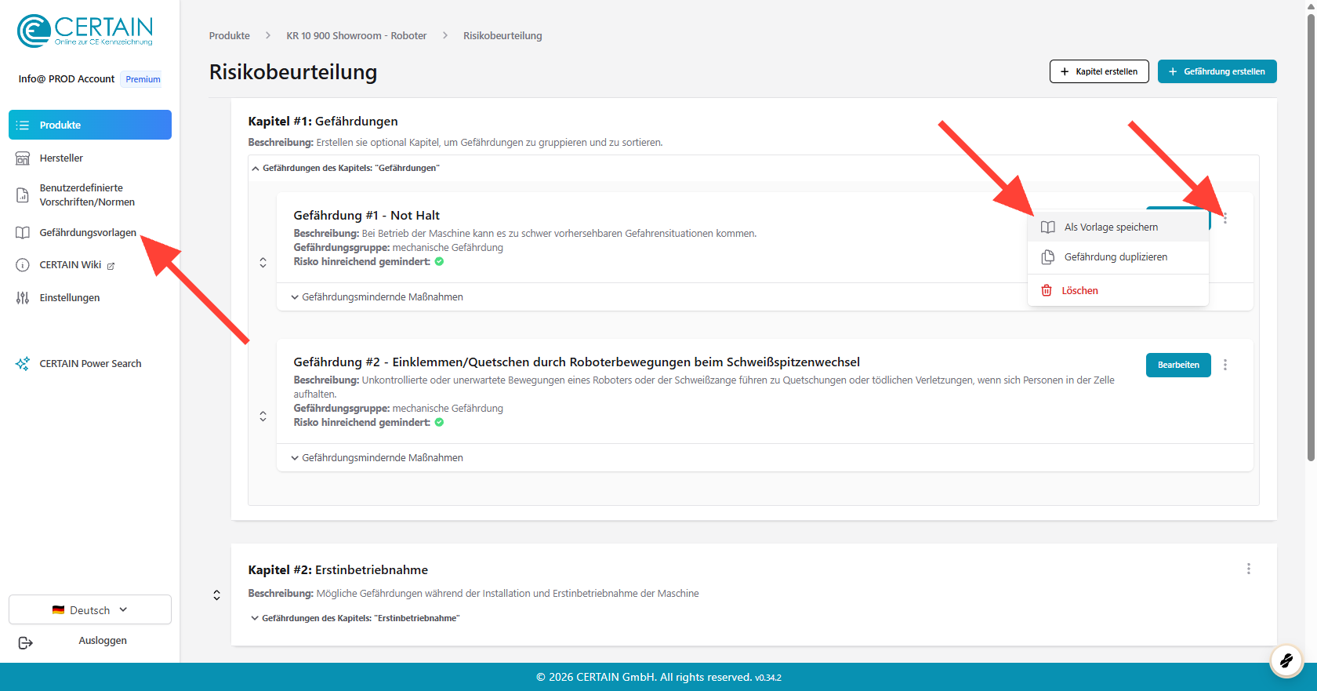Click the logout door icon
1317x691 pixels.
pyautogui.click(x=25, y=643)
